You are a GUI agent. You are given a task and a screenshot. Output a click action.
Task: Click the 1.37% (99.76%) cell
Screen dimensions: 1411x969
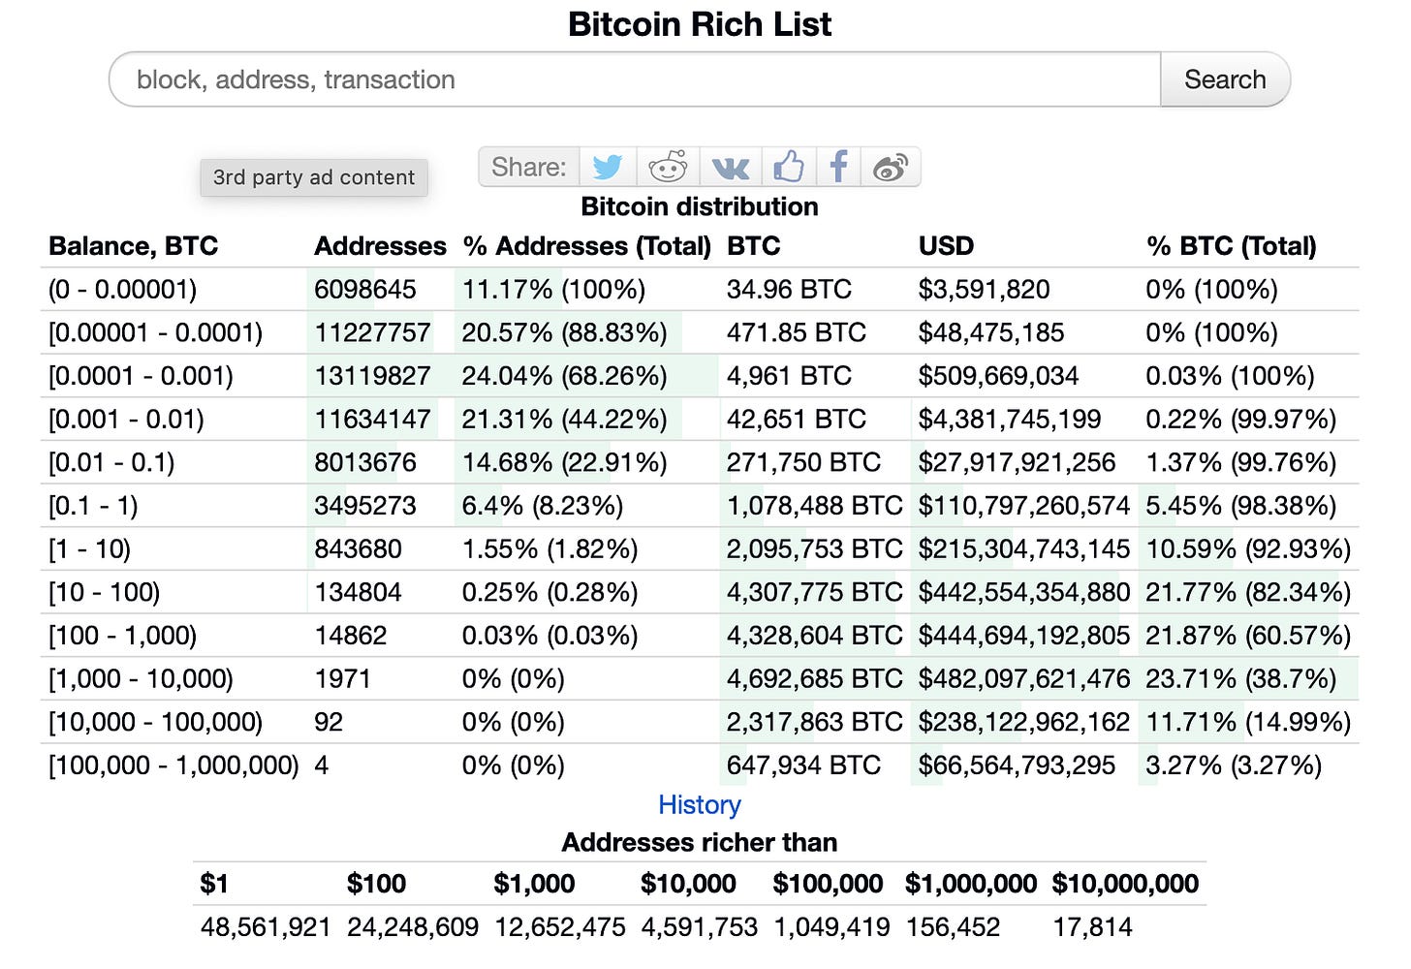tap(1240, 462)
